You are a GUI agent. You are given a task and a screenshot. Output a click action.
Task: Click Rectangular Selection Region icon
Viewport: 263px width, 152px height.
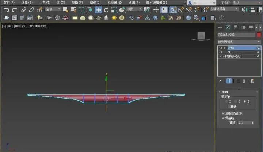click(x=81, y=10)
